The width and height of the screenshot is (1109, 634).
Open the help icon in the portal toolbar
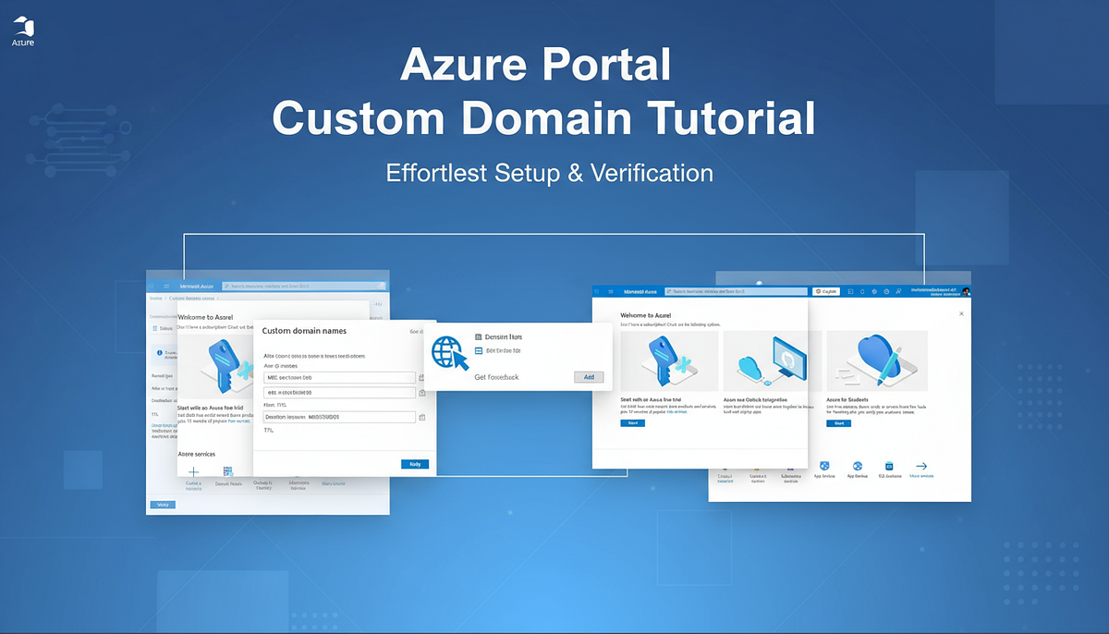[x=885, y=290]
